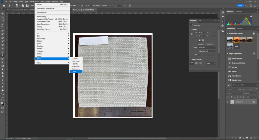Switch to the Channels tab

click(x=236, y=85)
